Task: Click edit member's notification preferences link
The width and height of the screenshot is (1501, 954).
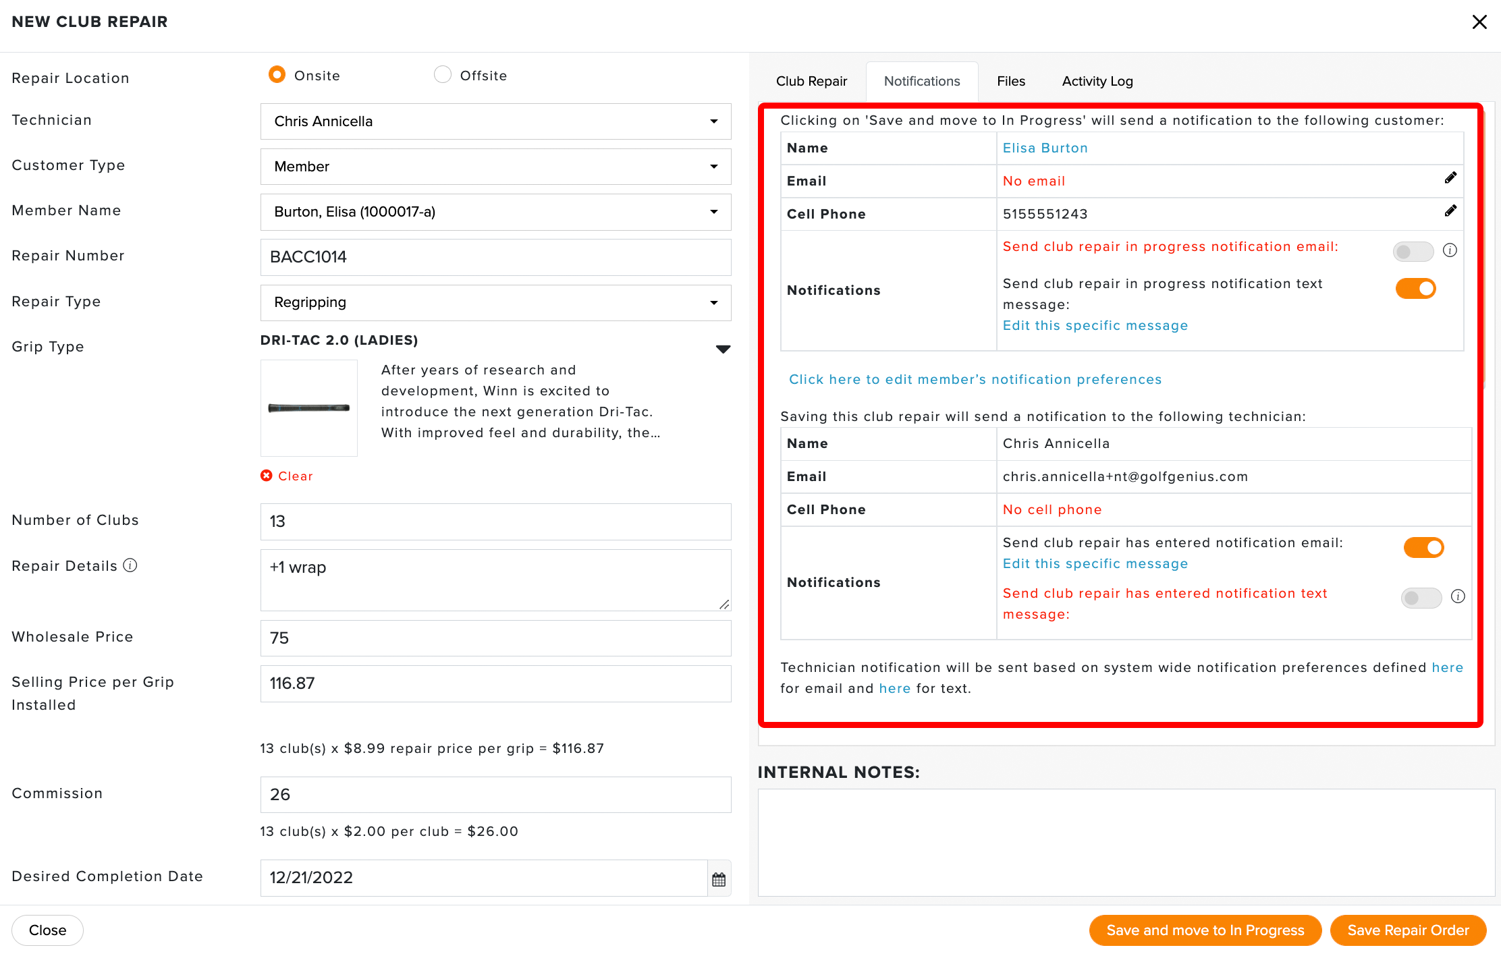Action: pyautogui.click(x=975, y=379)
